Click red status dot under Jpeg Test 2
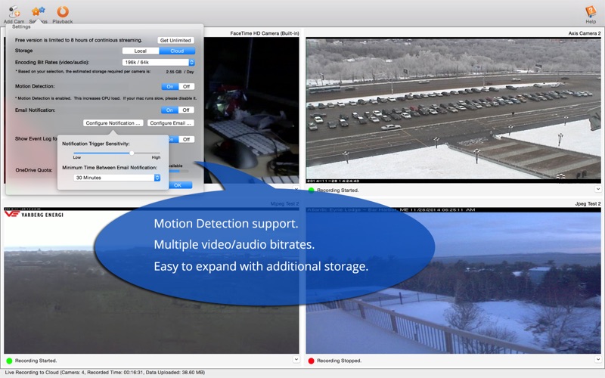The width and height of the screenshot is (605, 378). tap(311, 361)
